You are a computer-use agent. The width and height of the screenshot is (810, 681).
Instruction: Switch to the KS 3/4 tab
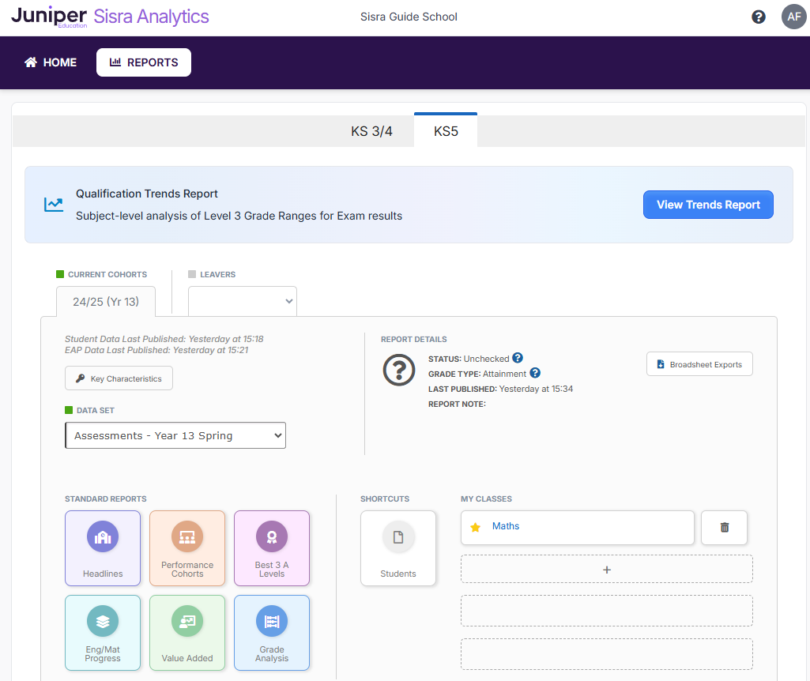(371, 131)
